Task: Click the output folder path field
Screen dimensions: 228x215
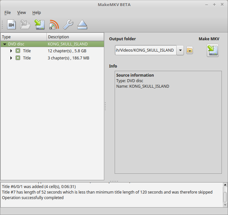Action: [x=146, y=50]
